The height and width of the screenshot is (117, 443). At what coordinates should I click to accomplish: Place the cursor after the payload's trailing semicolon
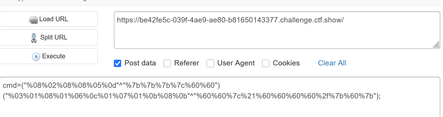[381, 96]
